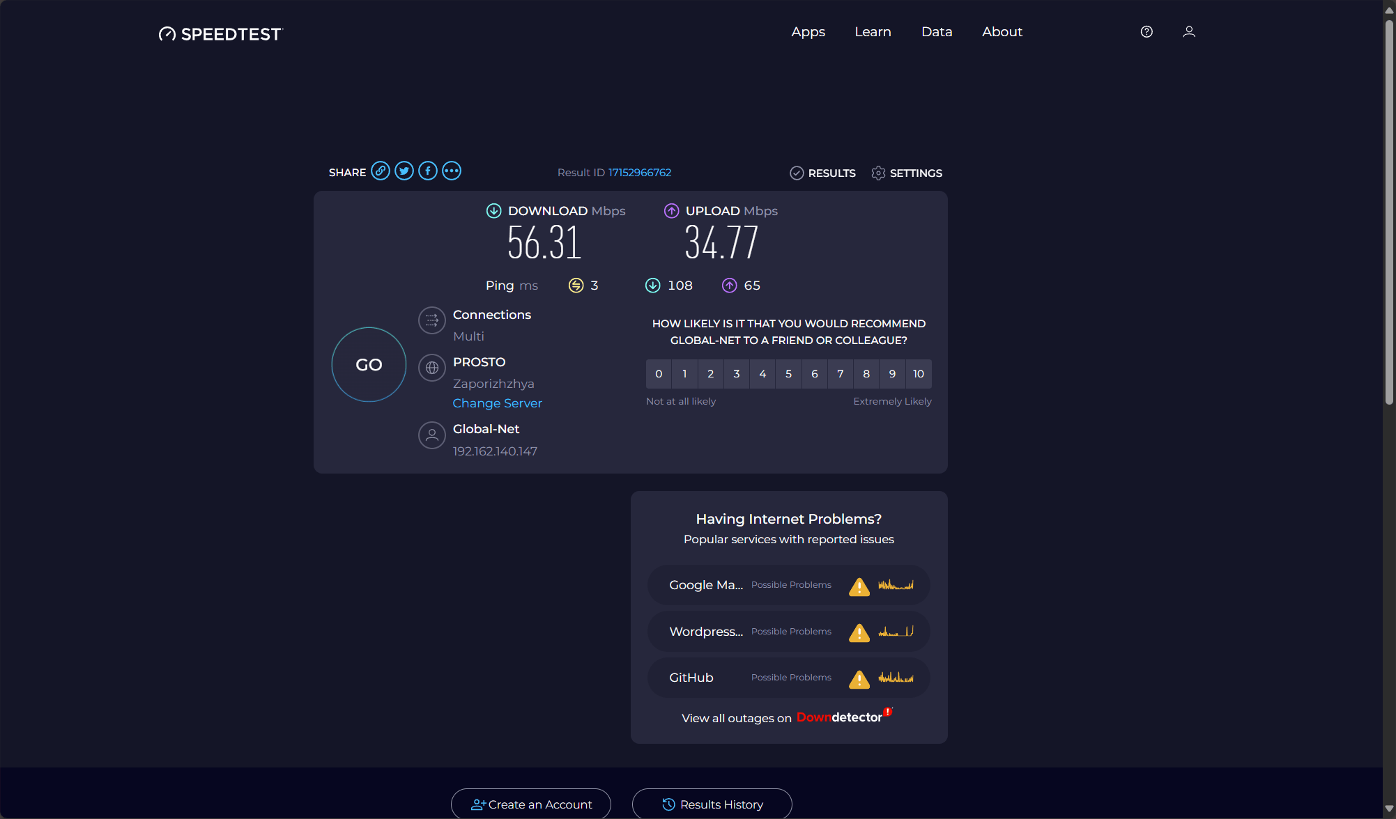The height and width of the screenshot is (819, 1396).
Task: Start test with GO button
Action: [x=369, y=364]
